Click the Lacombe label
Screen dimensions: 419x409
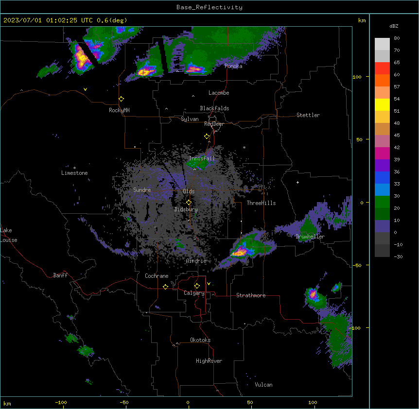click(x=219, y=93)
